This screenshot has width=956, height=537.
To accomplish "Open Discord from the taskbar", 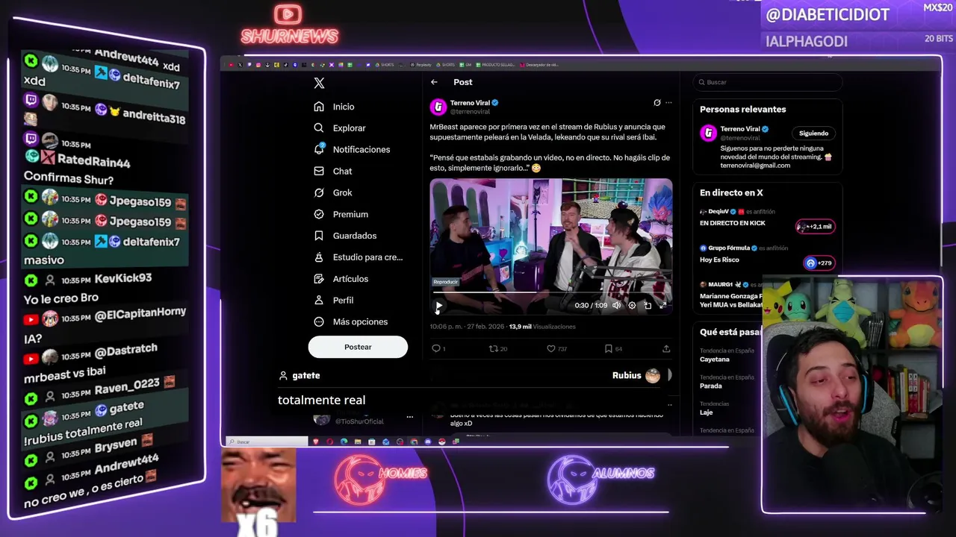I will point(427,442).
